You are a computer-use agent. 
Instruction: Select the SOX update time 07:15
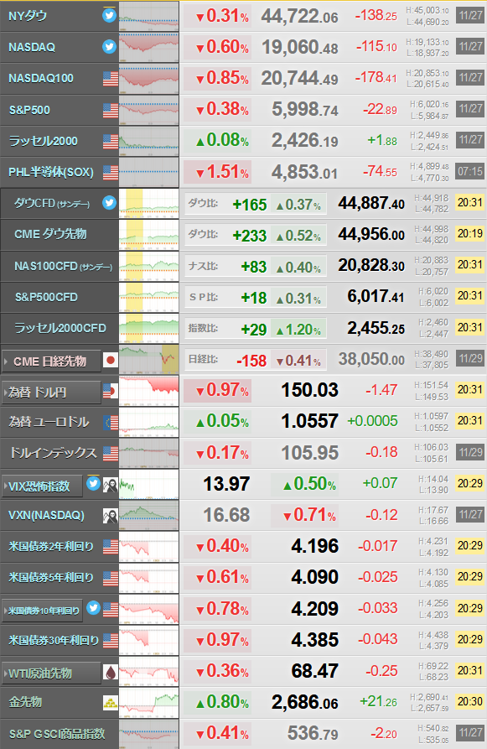470,171
